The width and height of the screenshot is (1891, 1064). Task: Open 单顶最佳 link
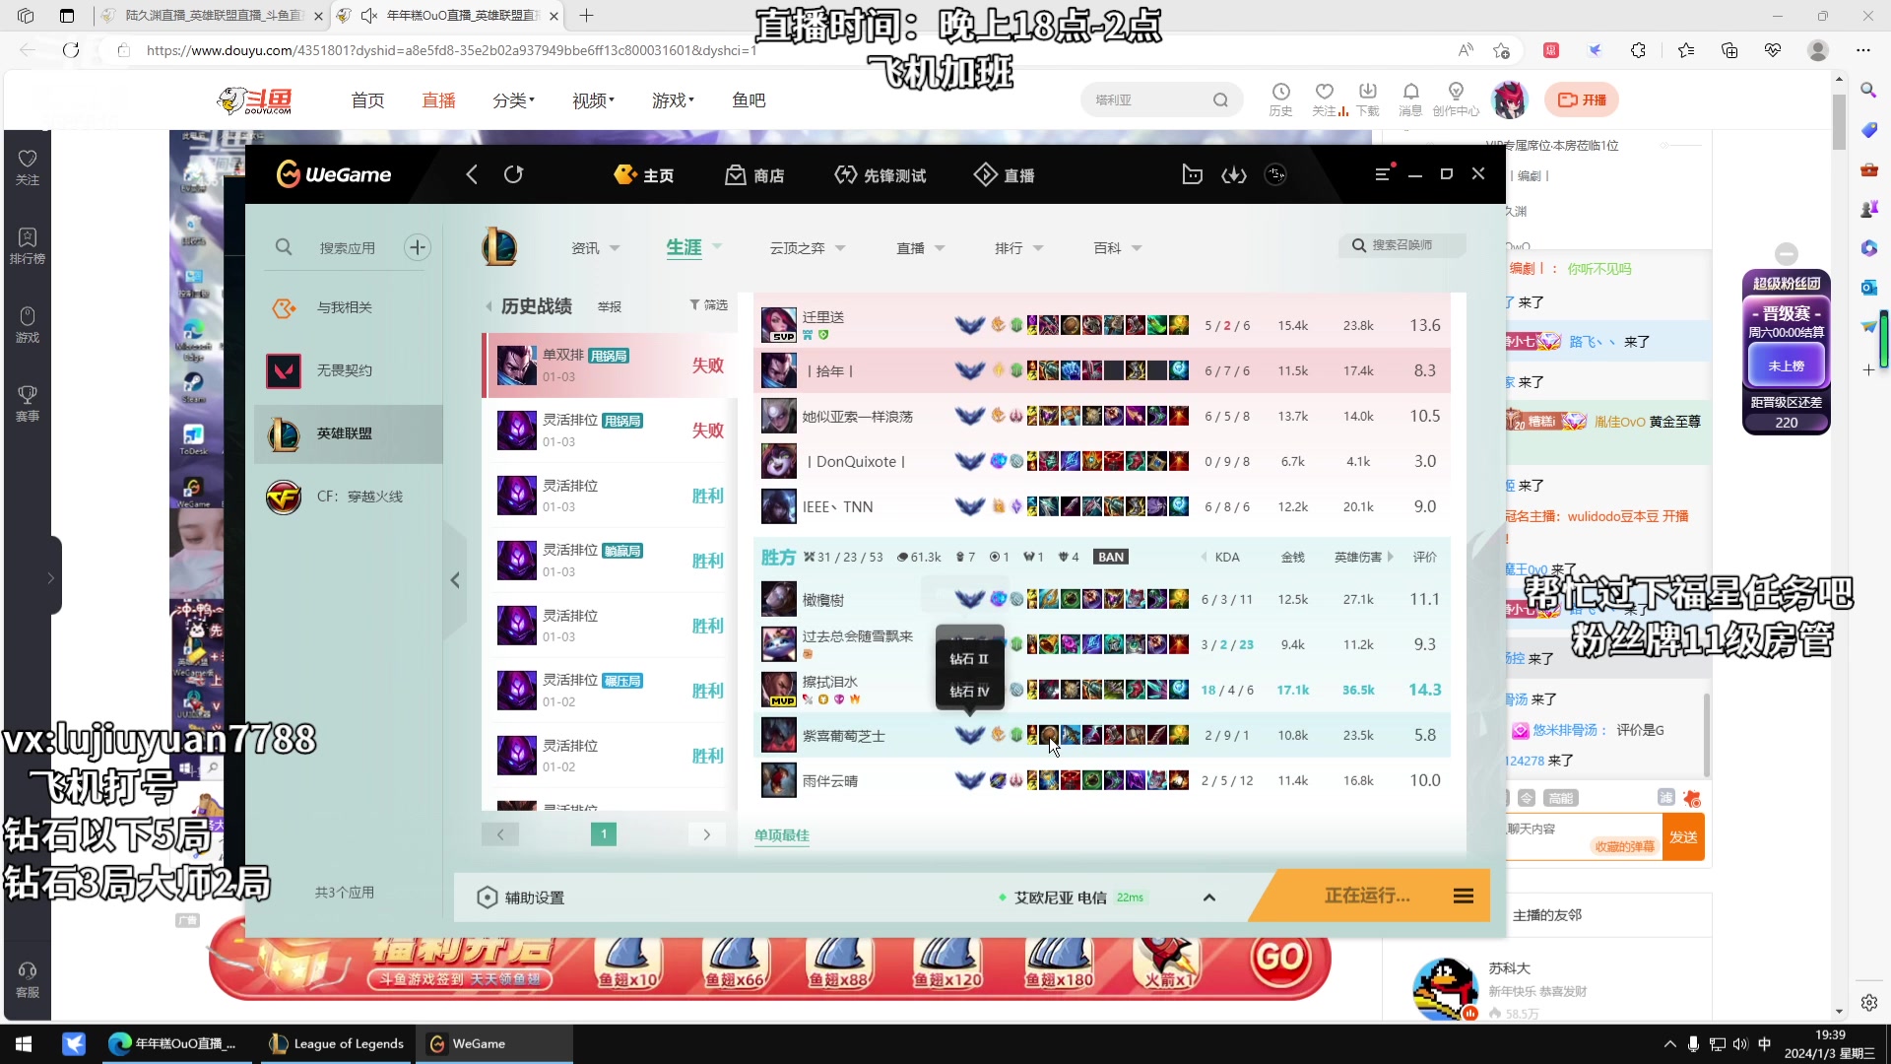(x=782, y=835)
